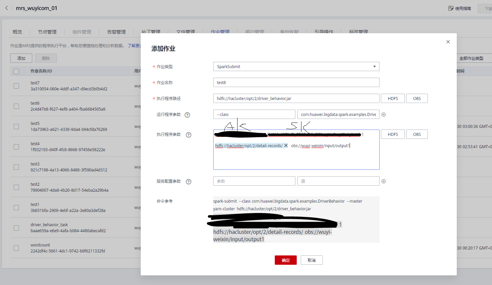
Task: Click job ID 1f932193-d40f-4fc8-8668-97456e58222e
Action: click(x=68, y=150)
